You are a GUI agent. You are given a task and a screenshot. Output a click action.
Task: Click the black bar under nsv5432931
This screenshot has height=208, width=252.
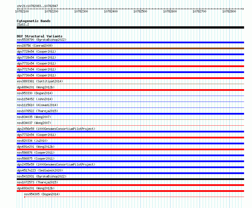pyautogui.click(x=130, y=179)
